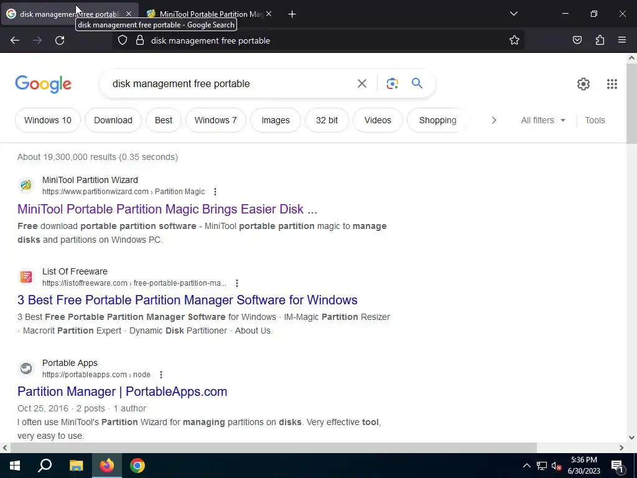
Task: Apply the 32 bit filter chip
Action: [x=327, y=120]
